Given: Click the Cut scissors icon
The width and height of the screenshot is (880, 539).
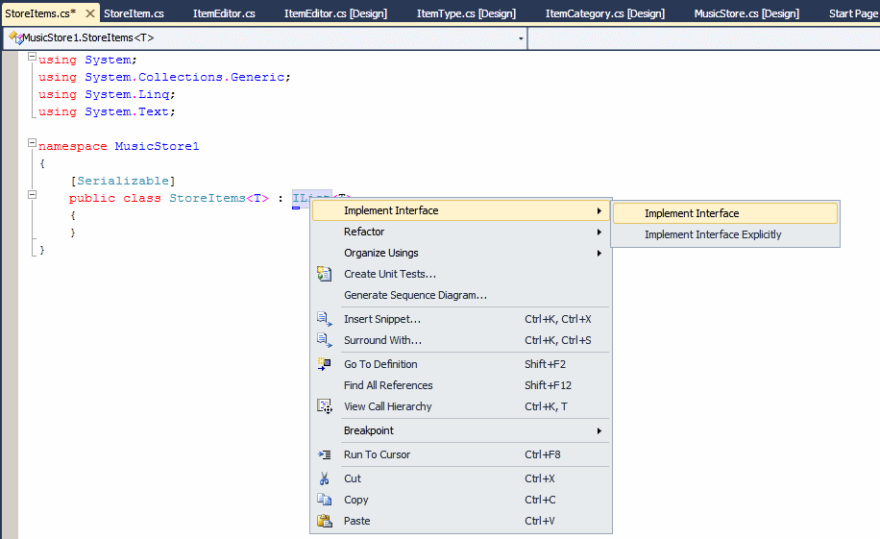Looking at the screenshot, I should click(x=325, y=478).
